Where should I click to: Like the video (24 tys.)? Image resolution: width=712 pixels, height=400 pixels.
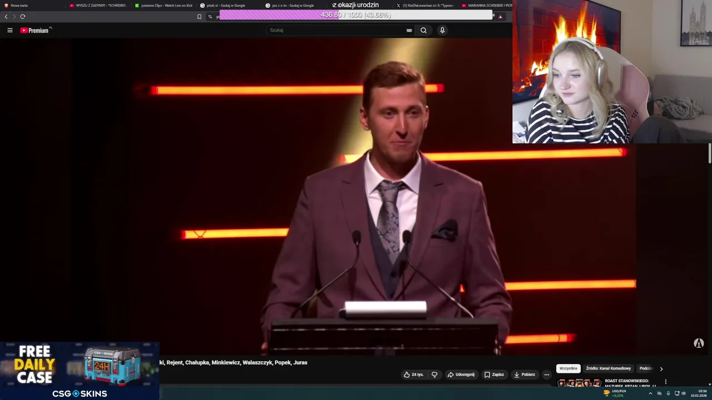tap(413, 374)
